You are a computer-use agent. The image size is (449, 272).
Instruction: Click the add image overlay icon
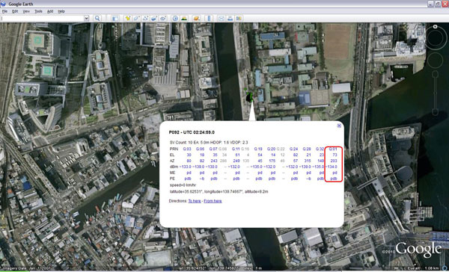click(x=154, y=18)
